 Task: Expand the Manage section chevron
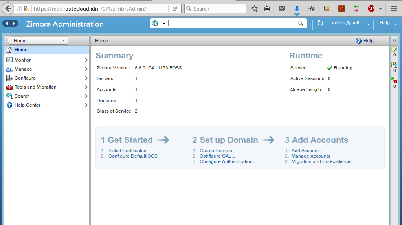coord(86,69)
